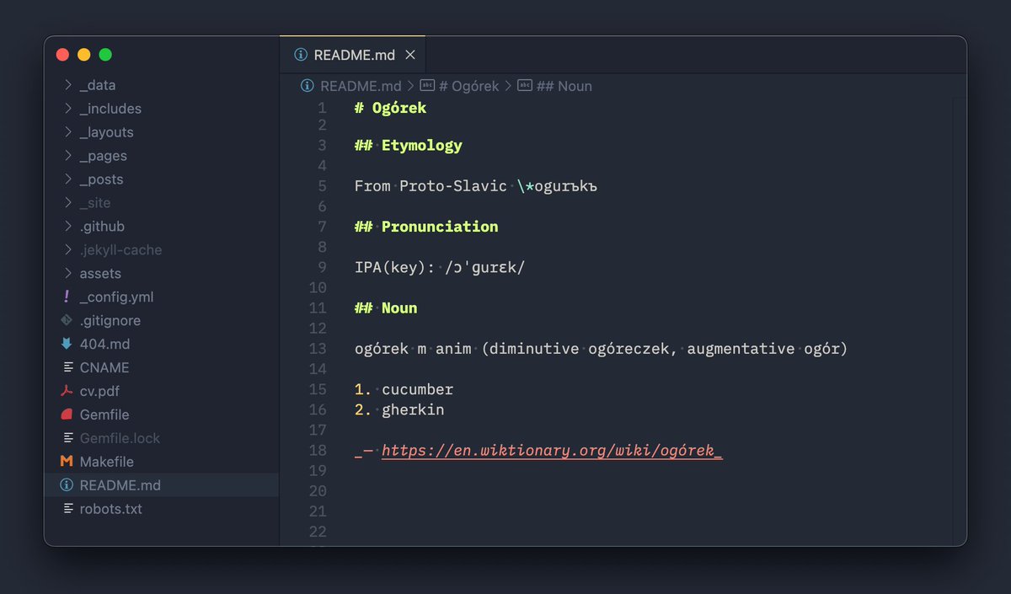Viewport: 1011px width, 594px height.
Task: Expand the _layouts folder
Action: [67, 132]
